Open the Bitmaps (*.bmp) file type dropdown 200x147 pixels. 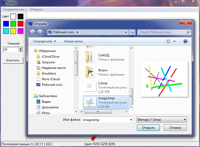tap(162, 120)
